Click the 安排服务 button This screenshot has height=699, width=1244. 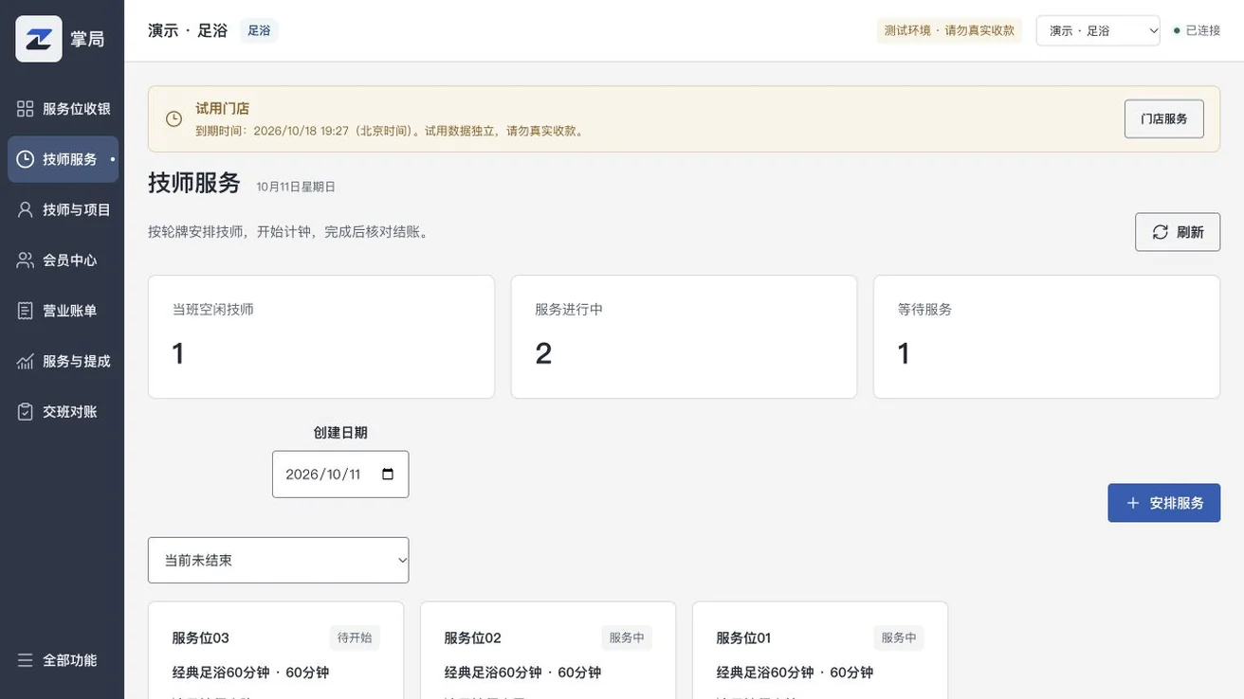coord(1164,503)
